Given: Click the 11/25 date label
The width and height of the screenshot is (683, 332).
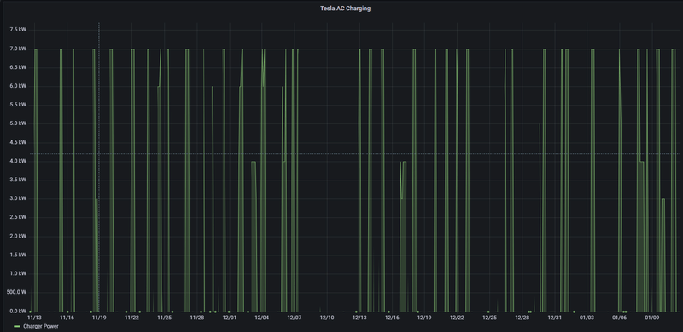Looking at the screenshot, I should [164, 318].
